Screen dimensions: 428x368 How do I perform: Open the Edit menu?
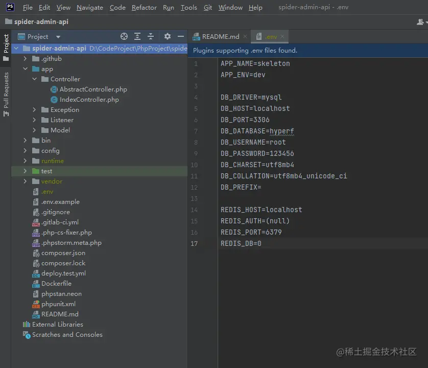tap(44, 7)
